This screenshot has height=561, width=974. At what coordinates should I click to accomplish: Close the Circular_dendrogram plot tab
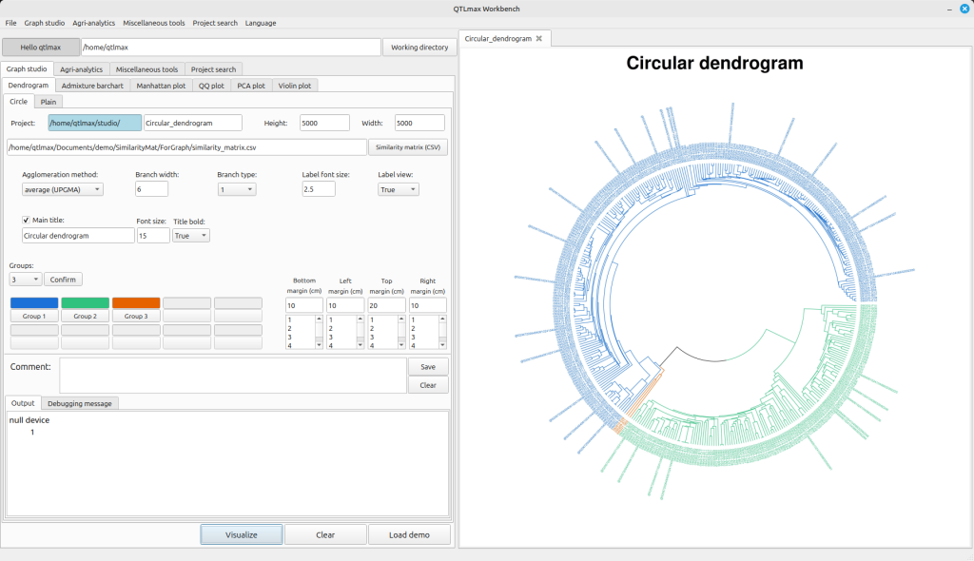pos(539,39)
